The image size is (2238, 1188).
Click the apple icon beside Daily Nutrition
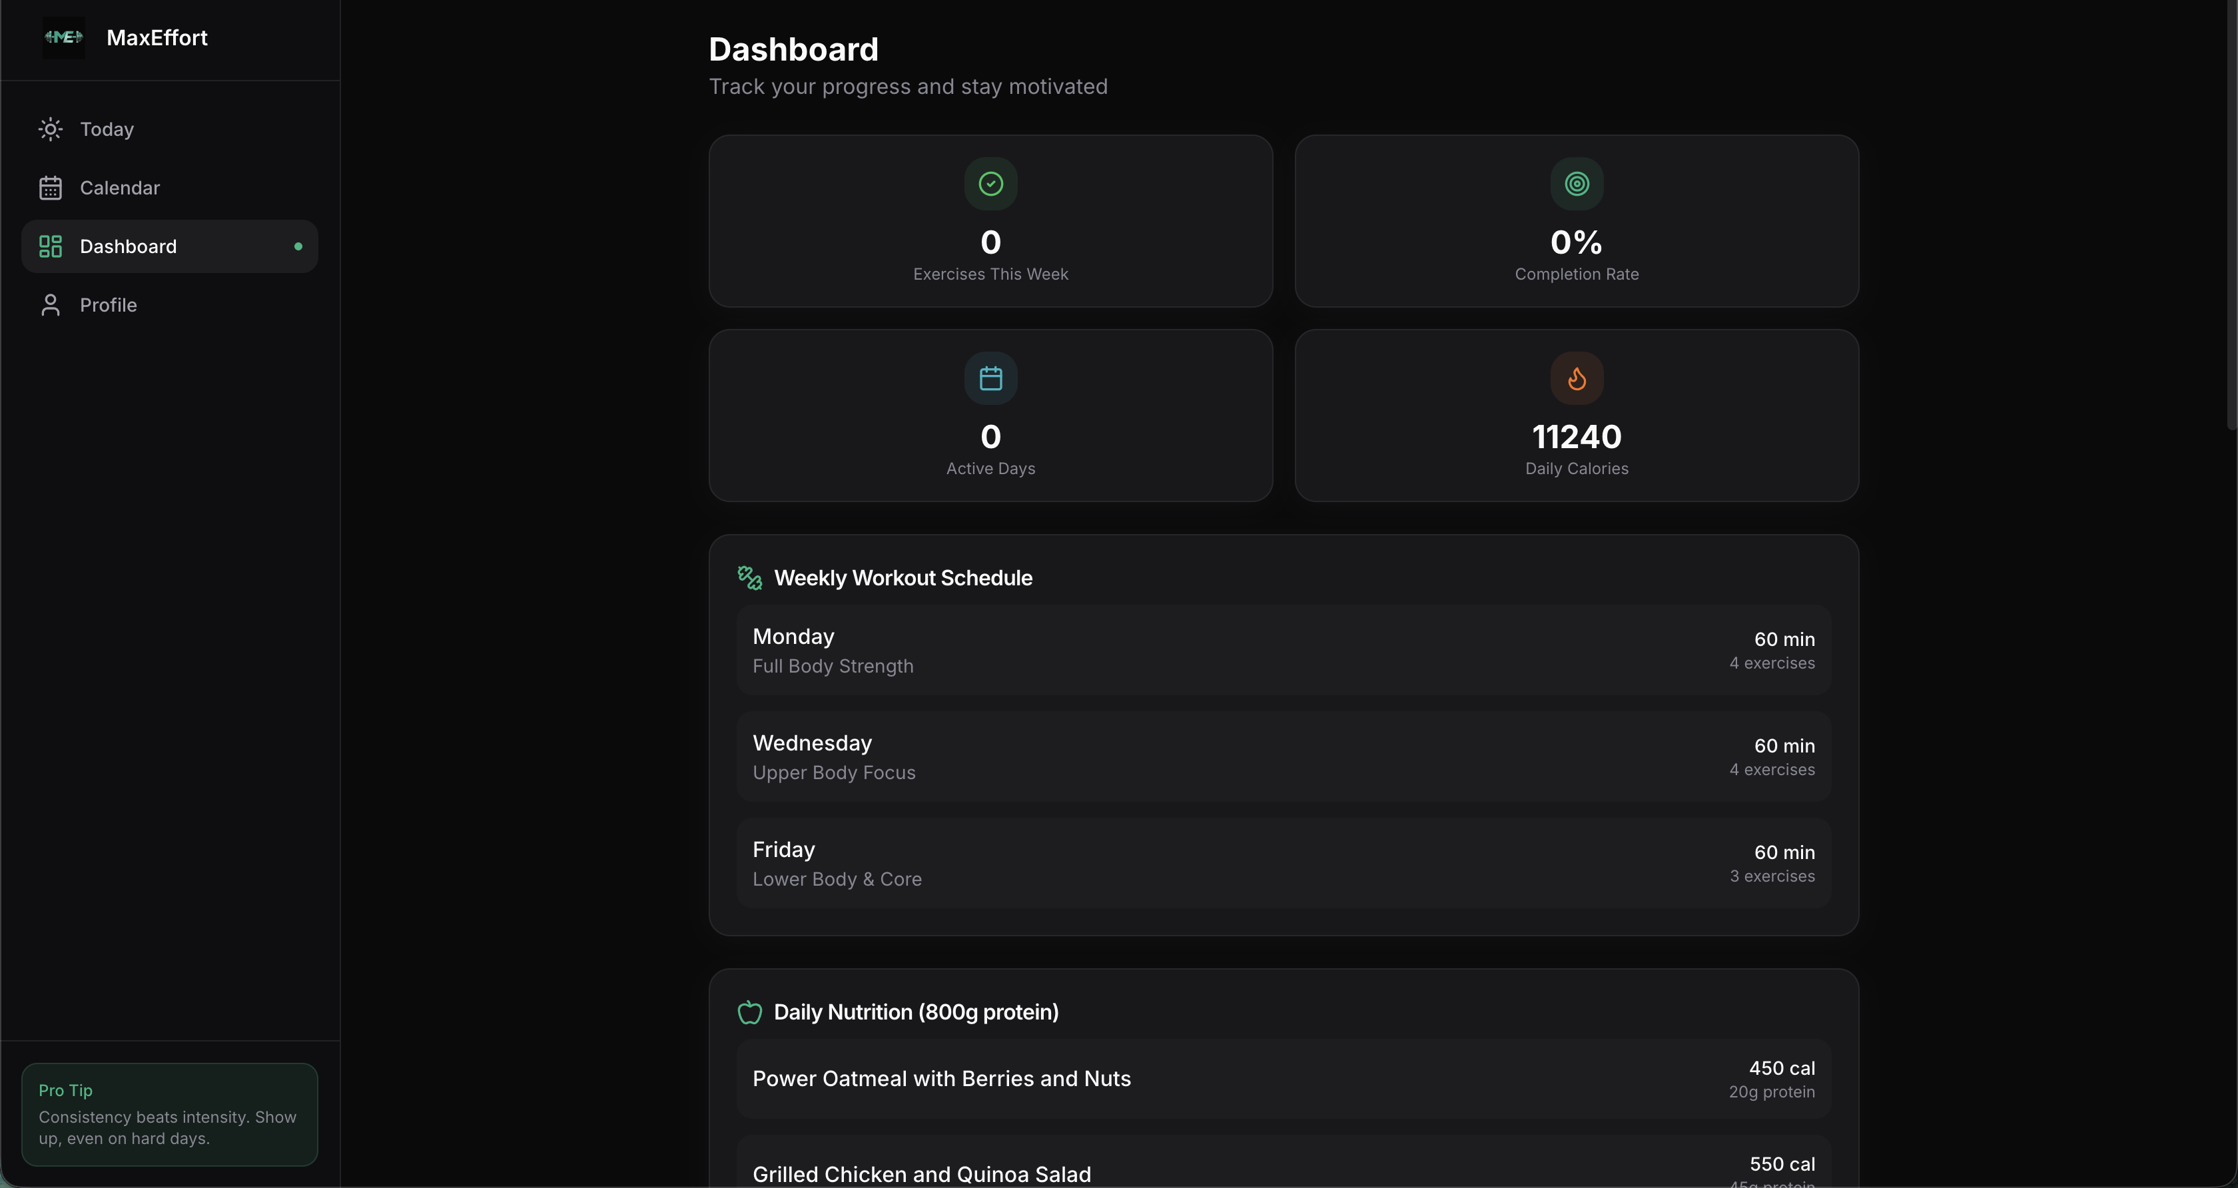click(x=749, y=1012)
